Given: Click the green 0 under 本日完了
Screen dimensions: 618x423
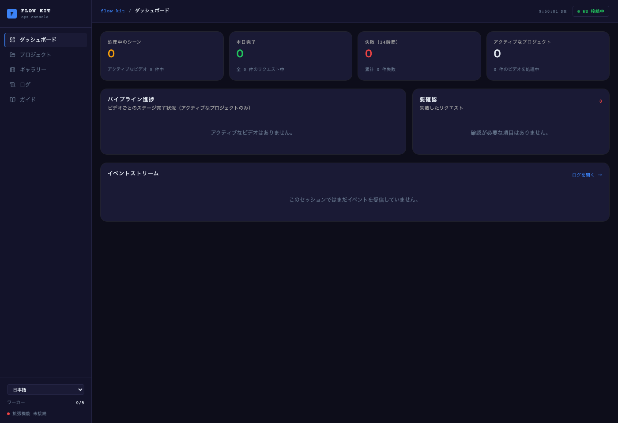Looking at the screenshot, I should pos(240,54).
